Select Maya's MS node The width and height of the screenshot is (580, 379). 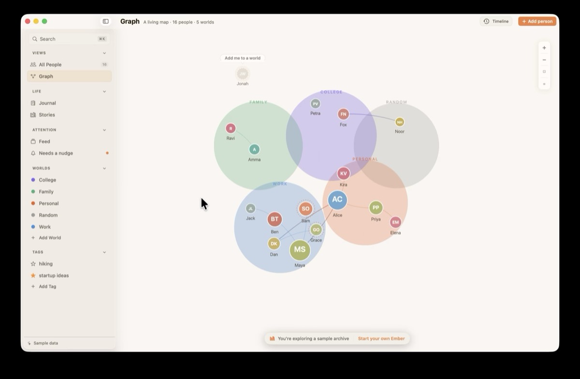click(x=300, y=249)
